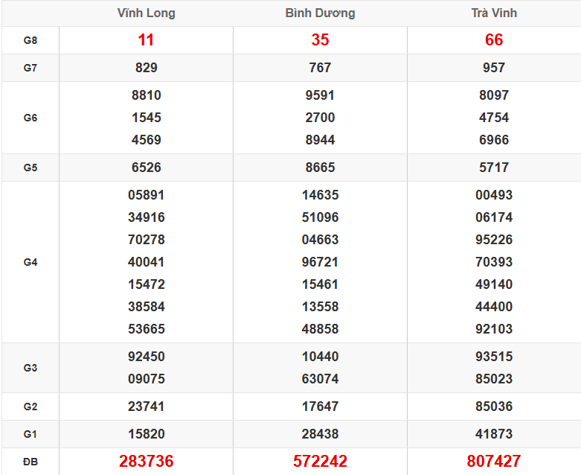Image resolution: width=581 pixels, height=475 pixels.
Task: Click G5 result 8665
Action: pos(320,168)
